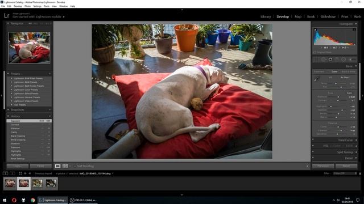Toggle the Detail panel switch

(313, 158)
